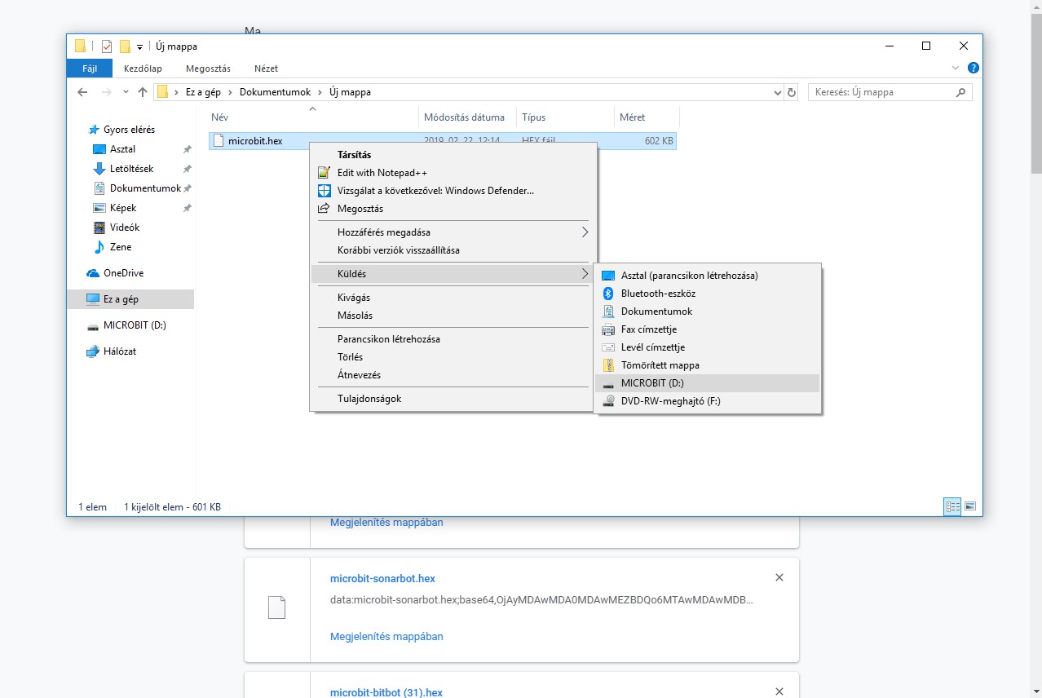1042x698 pixels.
Task: Click the refresh button beside address bar
Action: click(x=791, y=93)
